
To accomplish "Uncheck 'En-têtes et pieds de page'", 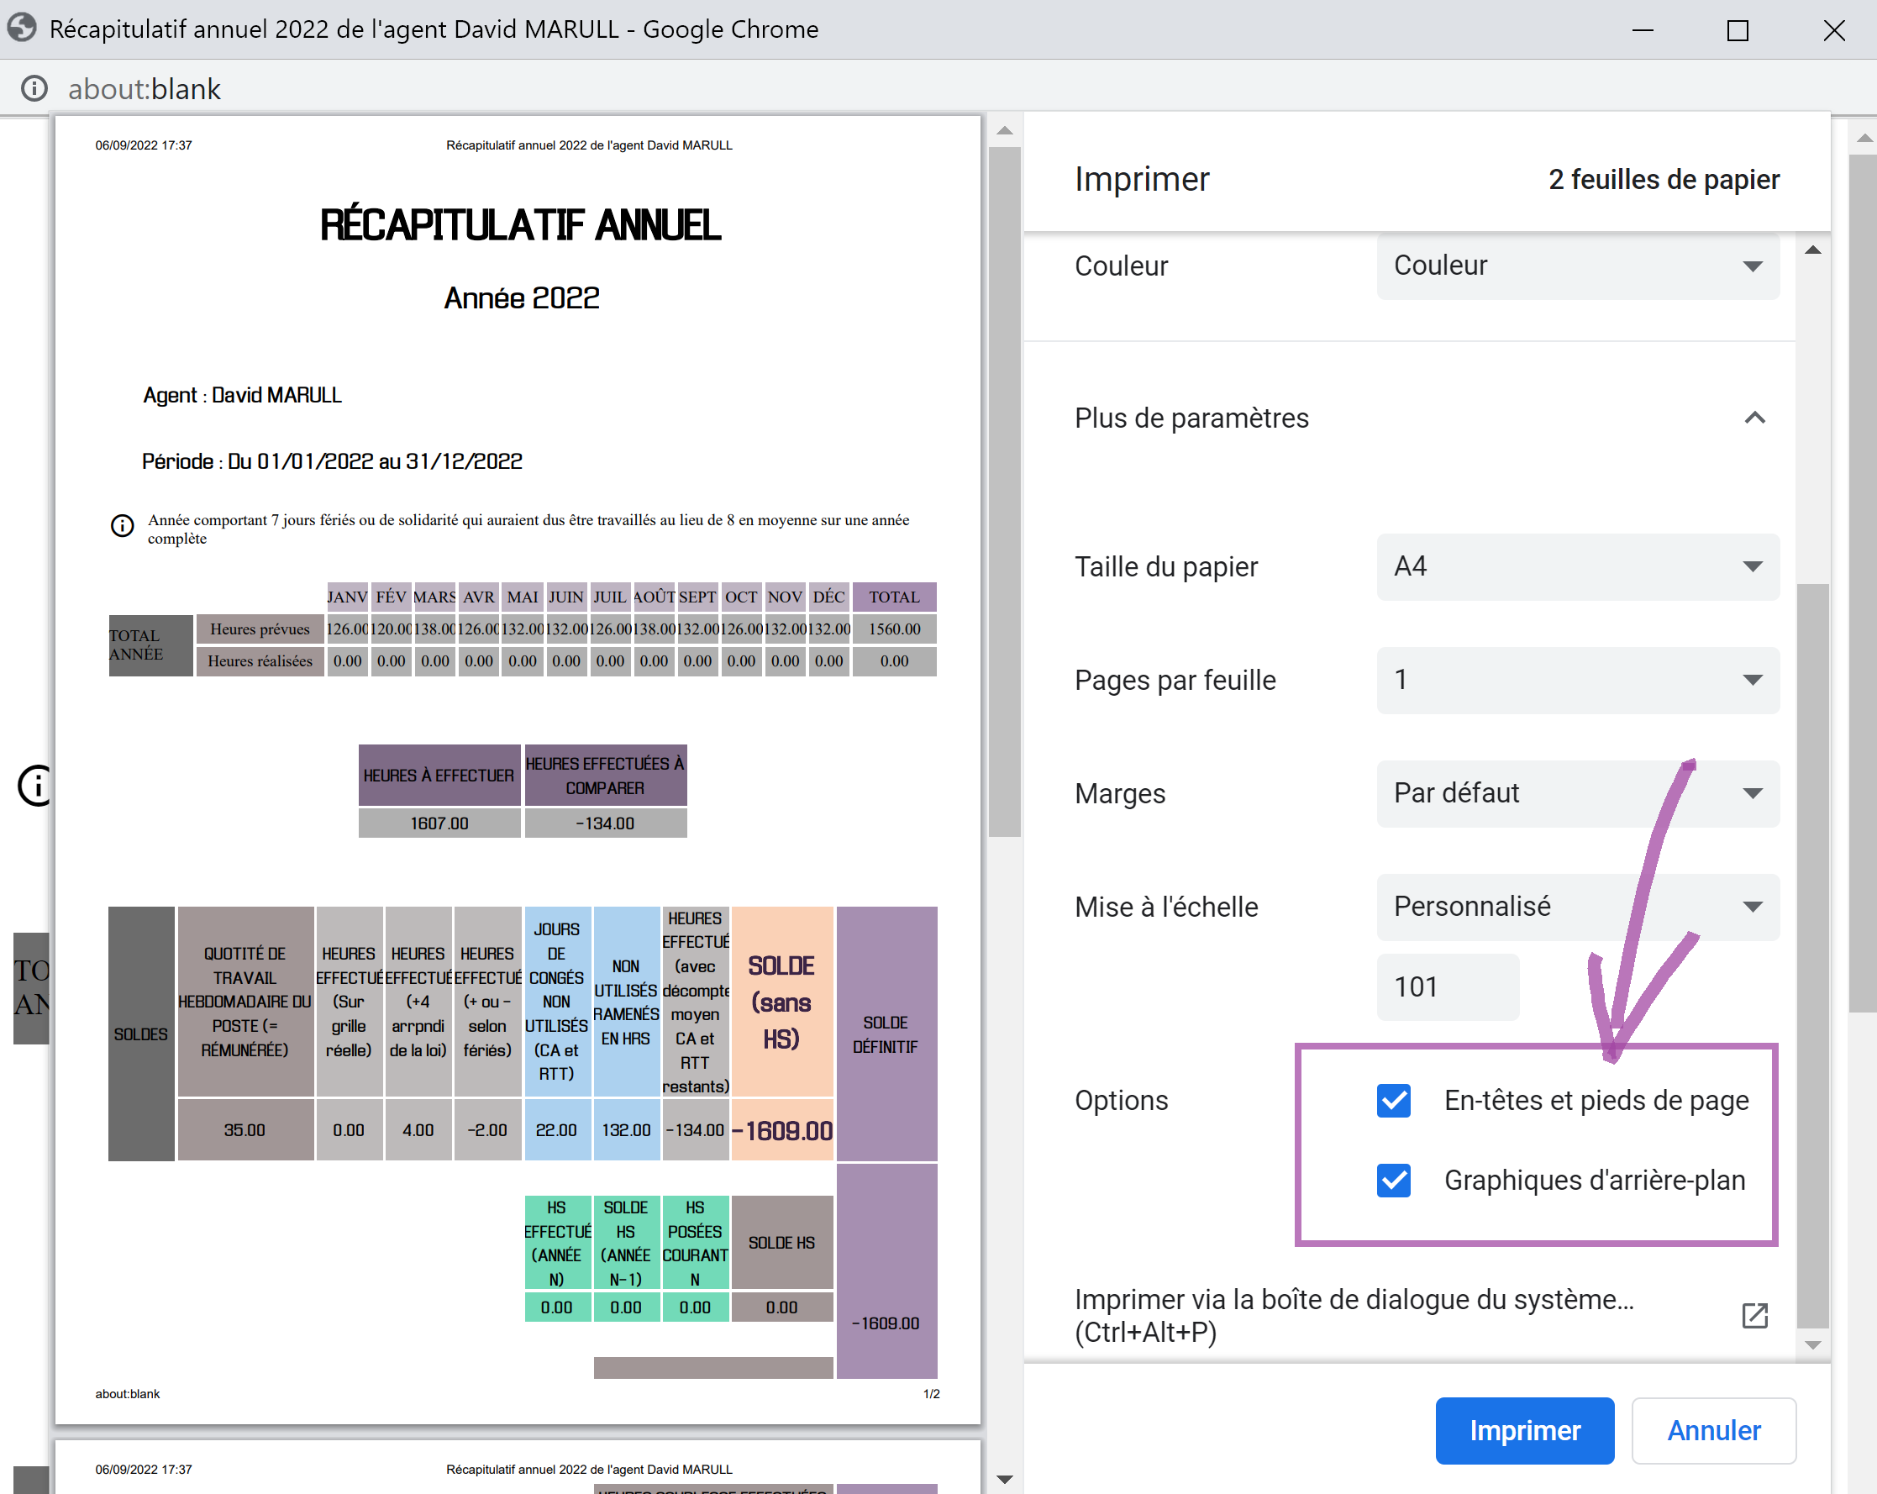I will coord(1394,1100).
